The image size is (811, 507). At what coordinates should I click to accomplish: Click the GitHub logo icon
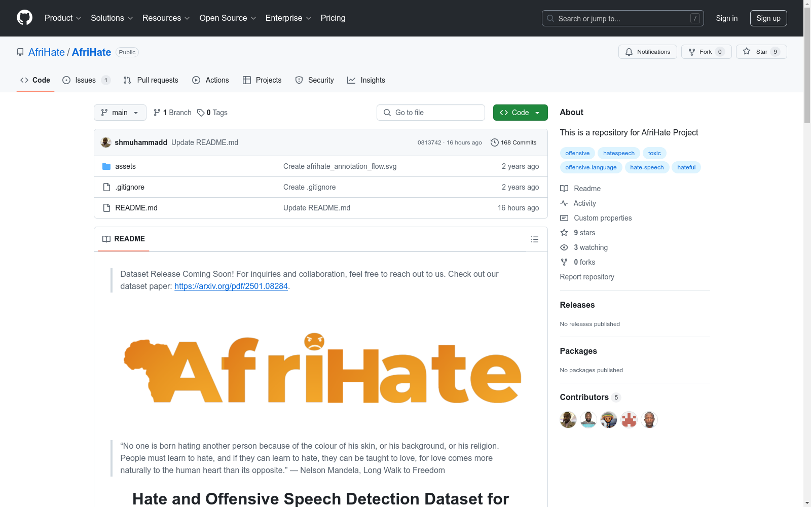24,18
